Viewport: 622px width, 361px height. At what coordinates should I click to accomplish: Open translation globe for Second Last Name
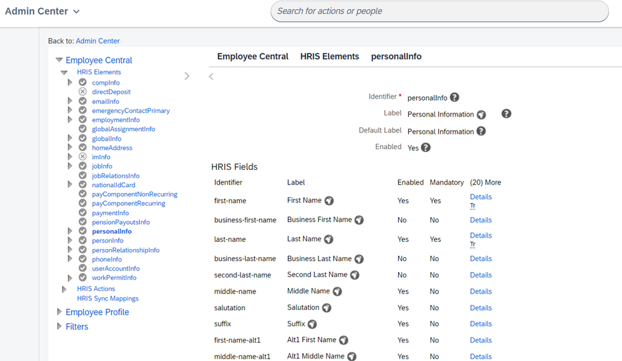pyautogui.click(x=355, y=274)
